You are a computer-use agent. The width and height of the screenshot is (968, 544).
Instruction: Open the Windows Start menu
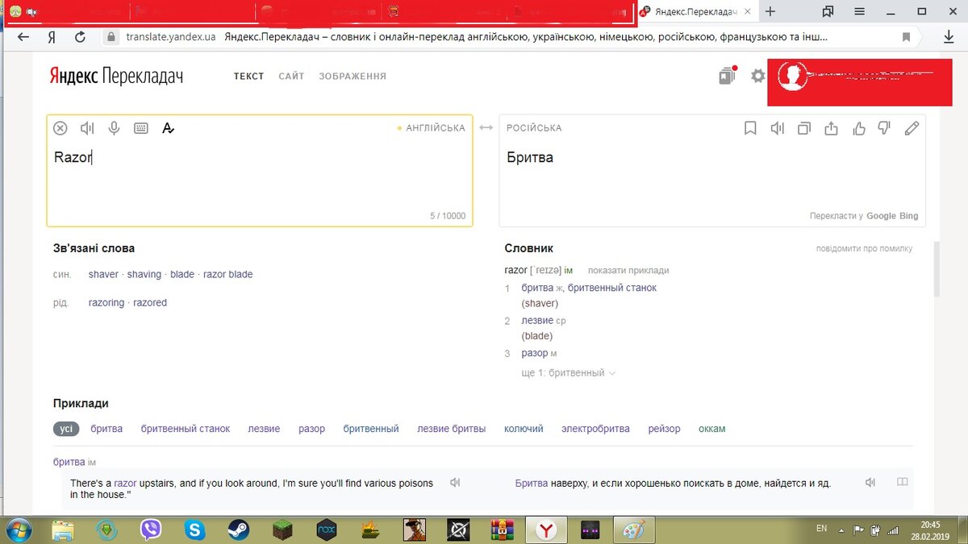tap(18, 529)
